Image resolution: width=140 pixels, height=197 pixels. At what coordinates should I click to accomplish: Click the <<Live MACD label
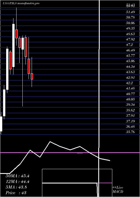pyautogui.click(x=118, y=190)
